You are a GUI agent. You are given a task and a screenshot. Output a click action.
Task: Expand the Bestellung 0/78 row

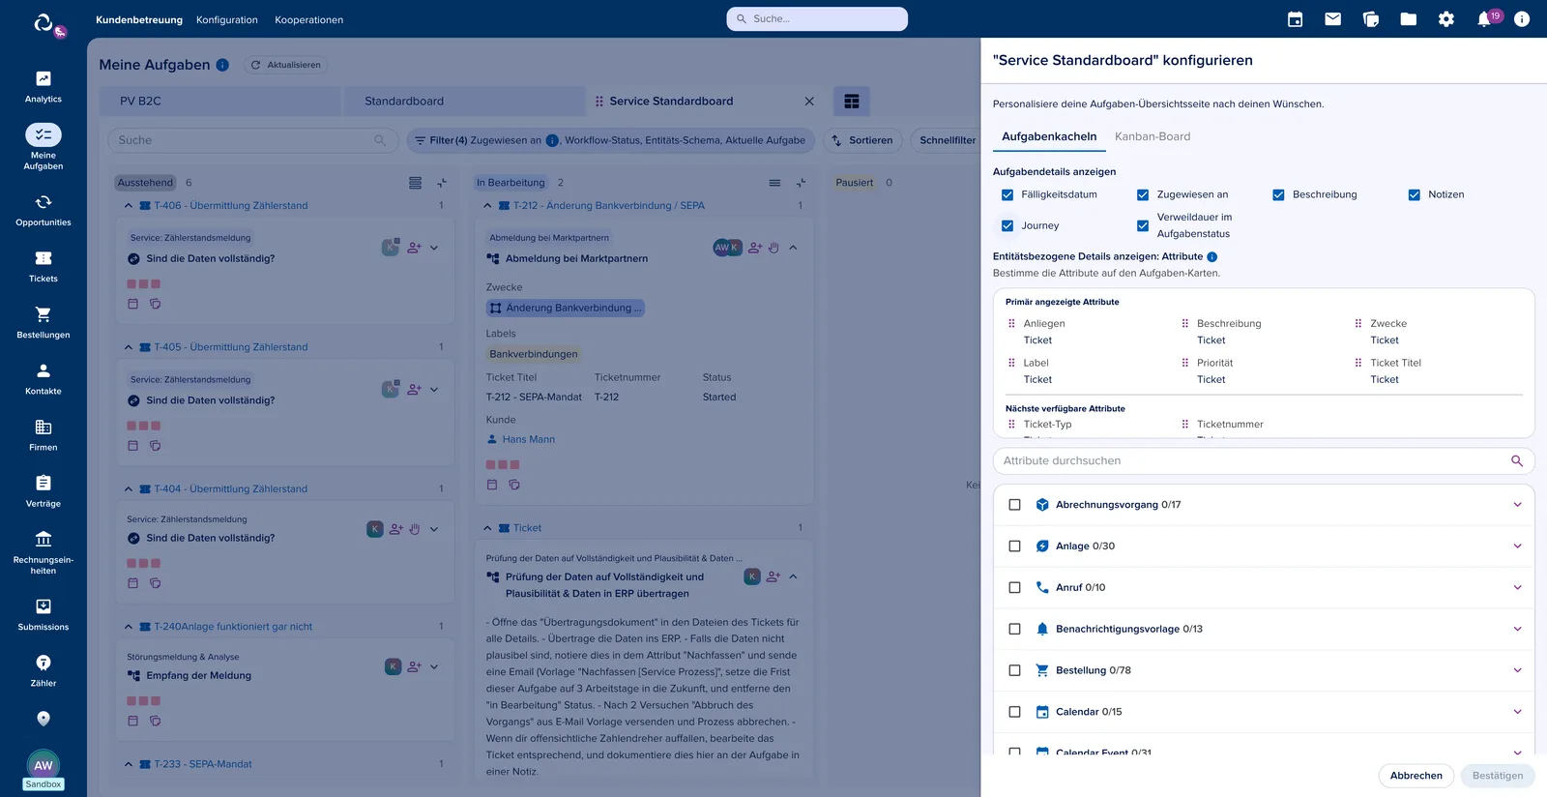pyautogui.click(x=1517, y=670)
